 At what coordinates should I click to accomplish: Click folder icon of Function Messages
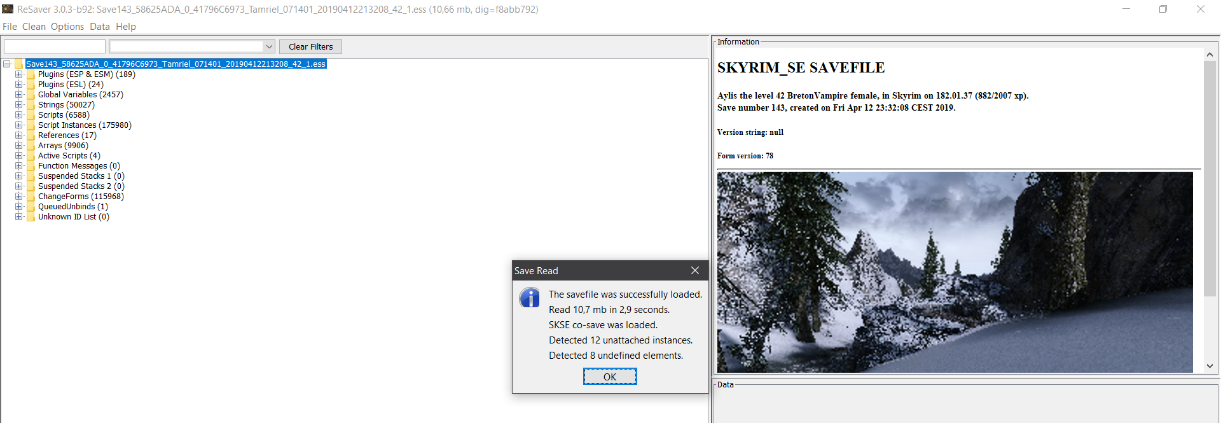[31, 165]
